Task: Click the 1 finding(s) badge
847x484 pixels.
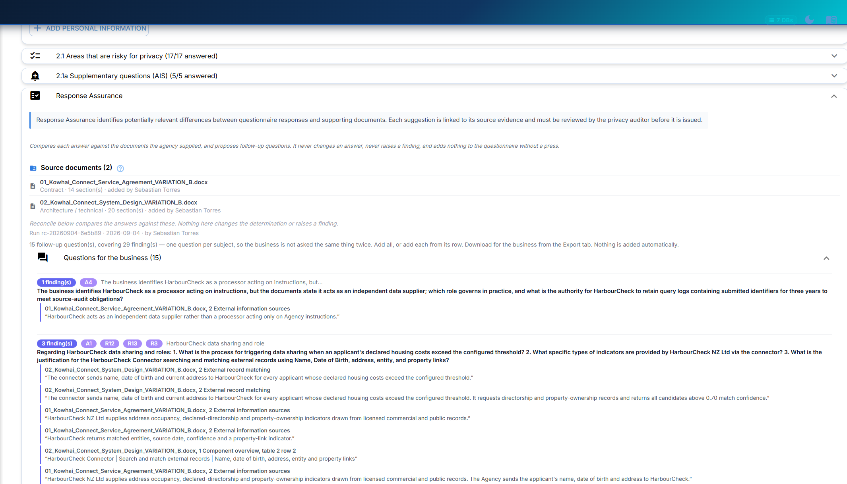Action: [x=56, y=282]
